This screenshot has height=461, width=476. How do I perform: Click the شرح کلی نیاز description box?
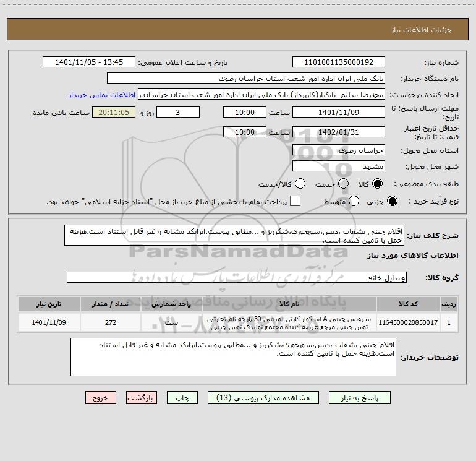pos(234,236)
